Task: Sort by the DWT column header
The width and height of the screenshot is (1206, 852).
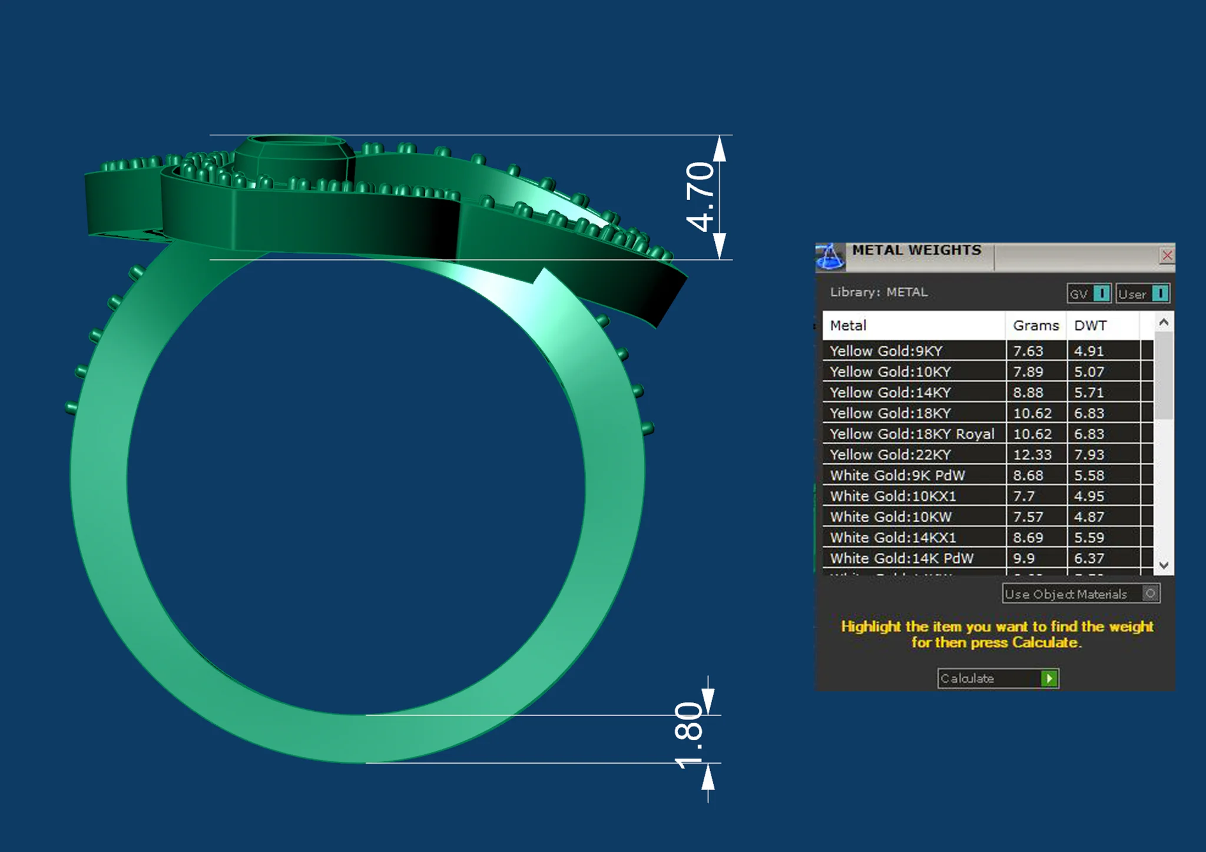Action: tap(1103, 326)
